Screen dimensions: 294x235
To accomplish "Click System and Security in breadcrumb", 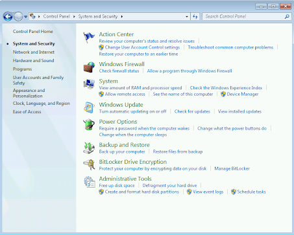I will click(98, 16).
